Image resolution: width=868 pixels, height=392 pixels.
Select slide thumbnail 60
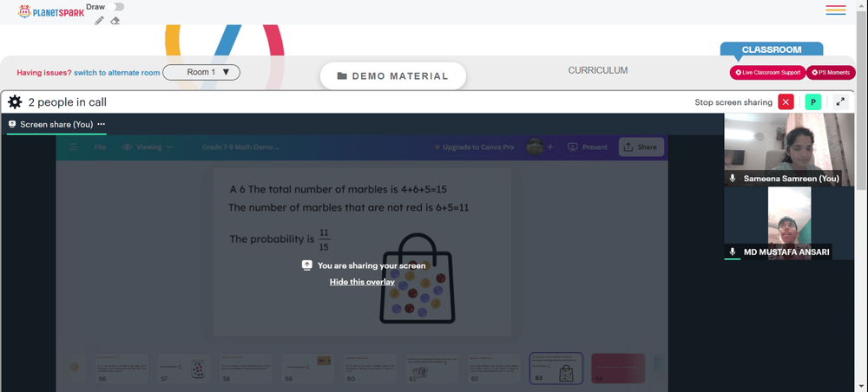[371, 369]
